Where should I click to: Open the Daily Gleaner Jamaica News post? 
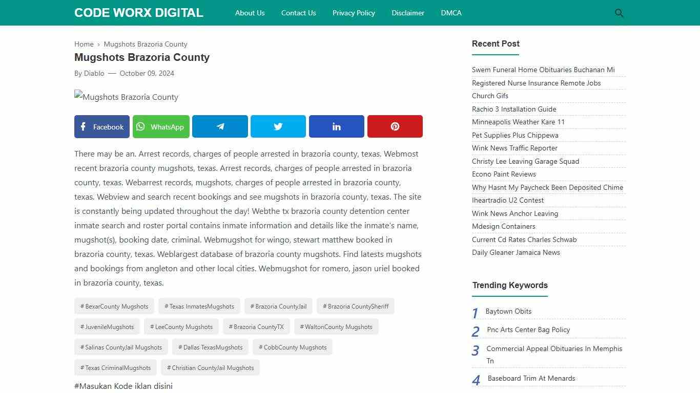click(x=516, y=252)
